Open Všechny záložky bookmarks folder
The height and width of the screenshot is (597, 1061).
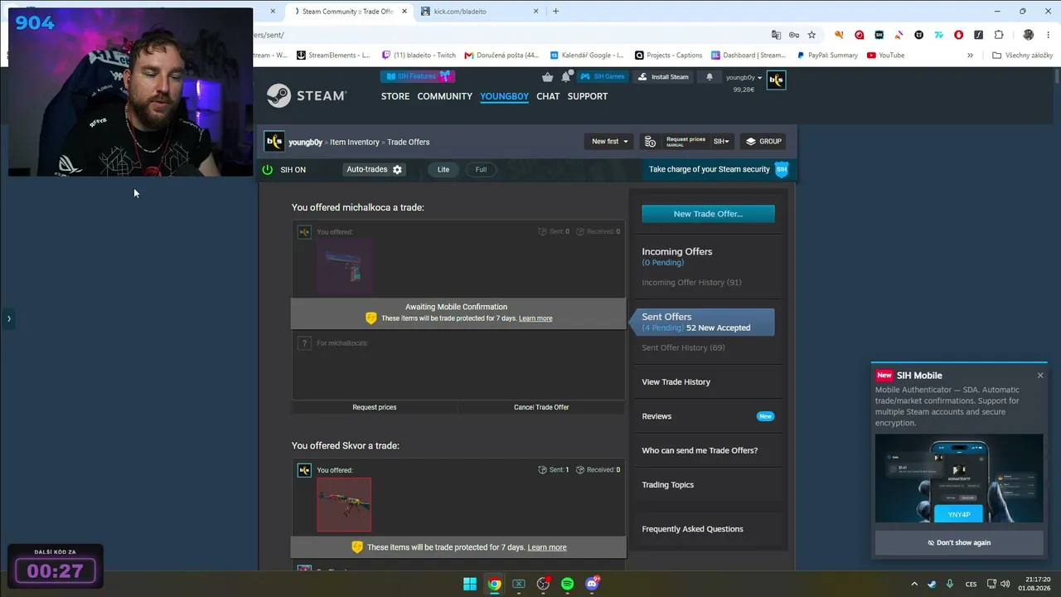pyautogui.click(x=1022, y=56)
